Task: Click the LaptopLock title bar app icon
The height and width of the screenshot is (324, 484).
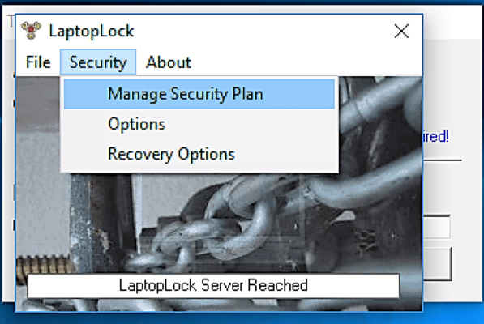Action: click(31, 31)
